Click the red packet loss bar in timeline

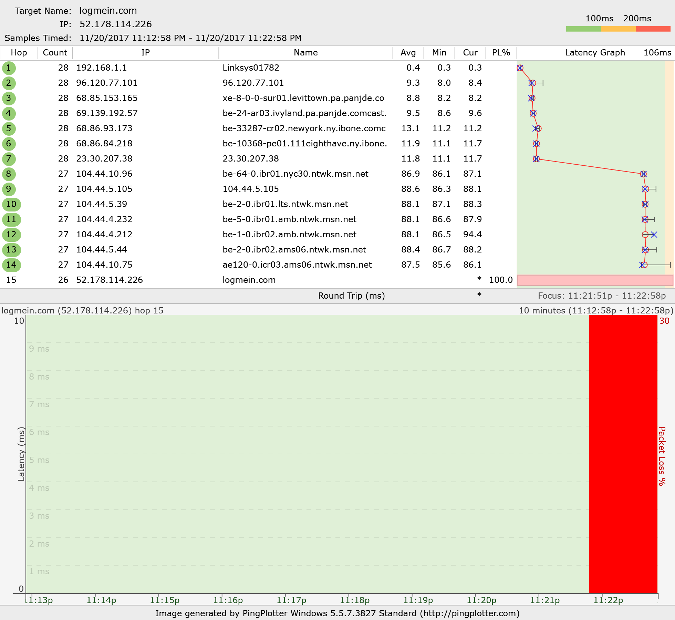pos(623,454)
